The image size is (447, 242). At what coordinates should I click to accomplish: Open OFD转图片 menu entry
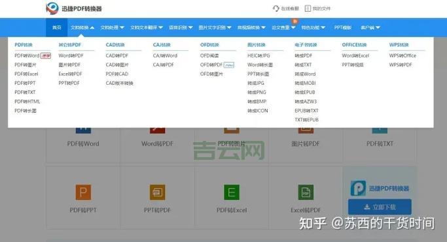tap(211, 74)
